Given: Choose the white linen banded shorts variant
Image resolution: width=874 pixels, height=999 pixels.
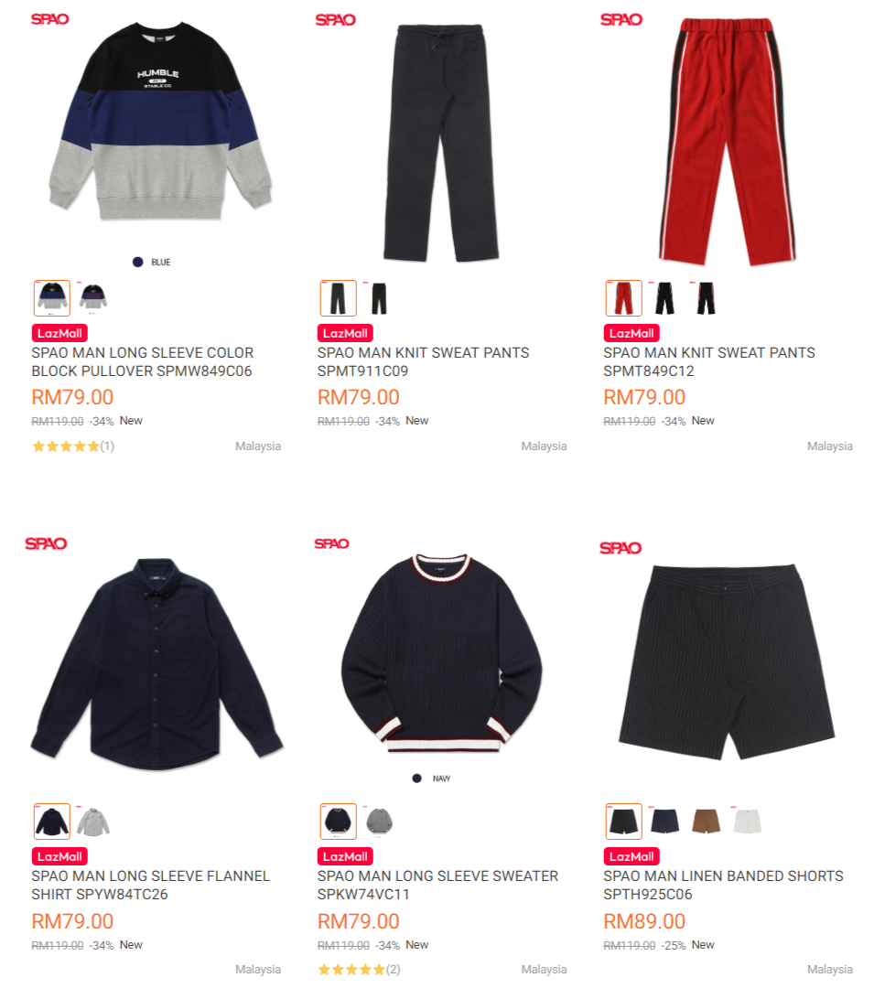Looking at the screenshot, I should click(747, 822).
